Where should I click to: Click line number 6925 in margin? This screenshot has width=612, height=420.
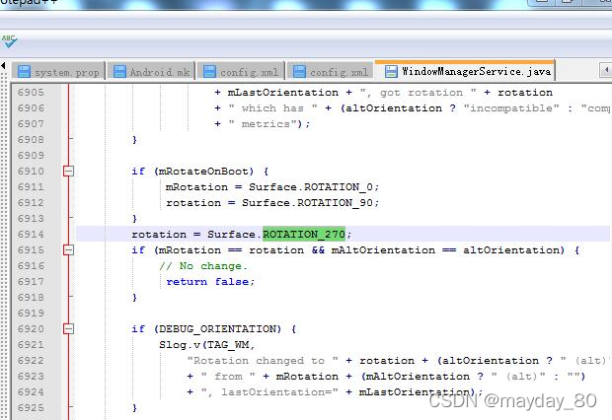pos(31,407)
